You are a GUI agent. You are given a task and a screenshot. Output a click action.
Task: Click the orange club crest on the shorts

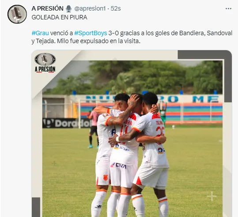point(106,177)
